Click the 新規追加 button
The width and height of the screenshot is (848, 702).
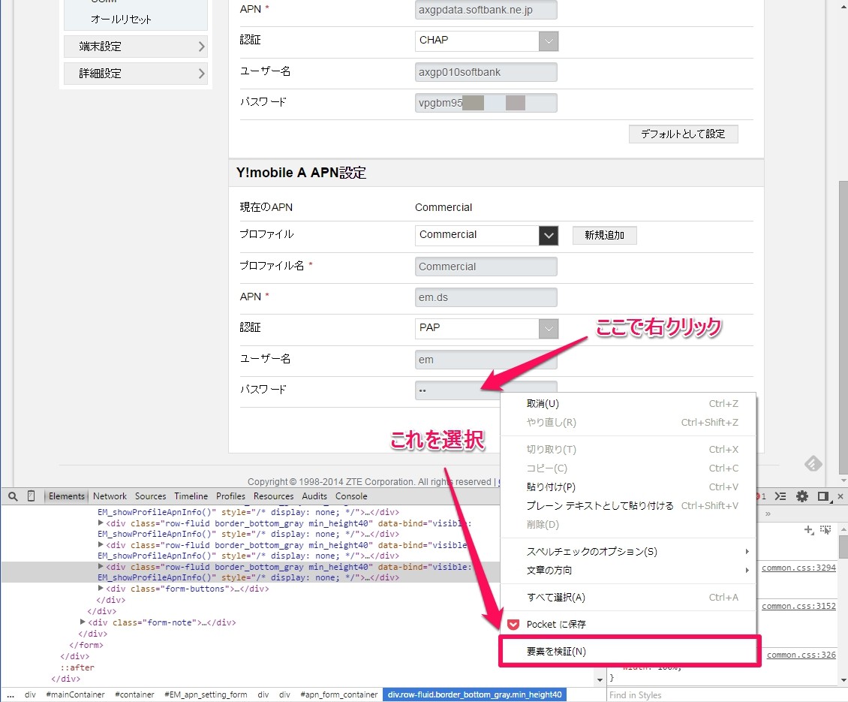tap(604, 236)
